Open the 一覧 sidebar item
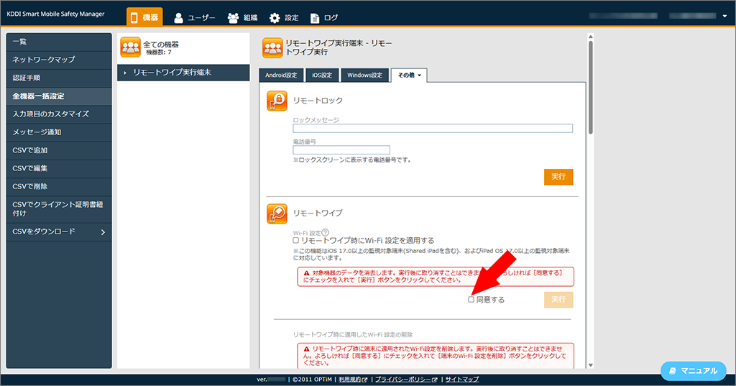 59,42
